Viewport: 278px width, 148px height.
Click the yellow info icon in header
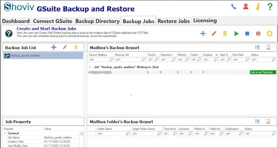pos(258,7)
